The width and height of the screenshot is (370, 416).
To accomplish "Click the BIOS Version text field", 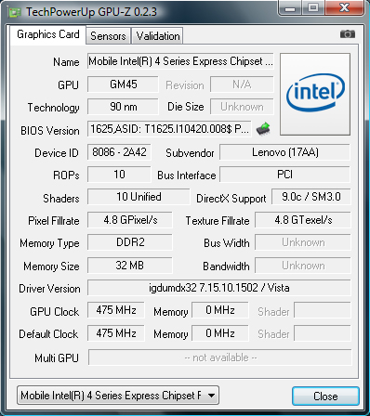I will tap(169, 129).
